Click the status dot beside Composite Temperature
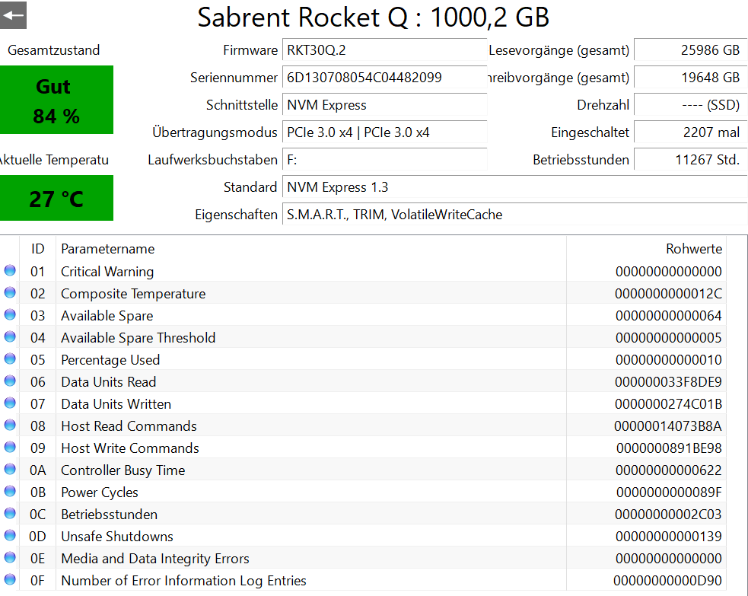Image resolution: width=748 pixels, height=596 pixels. point(10,292)
